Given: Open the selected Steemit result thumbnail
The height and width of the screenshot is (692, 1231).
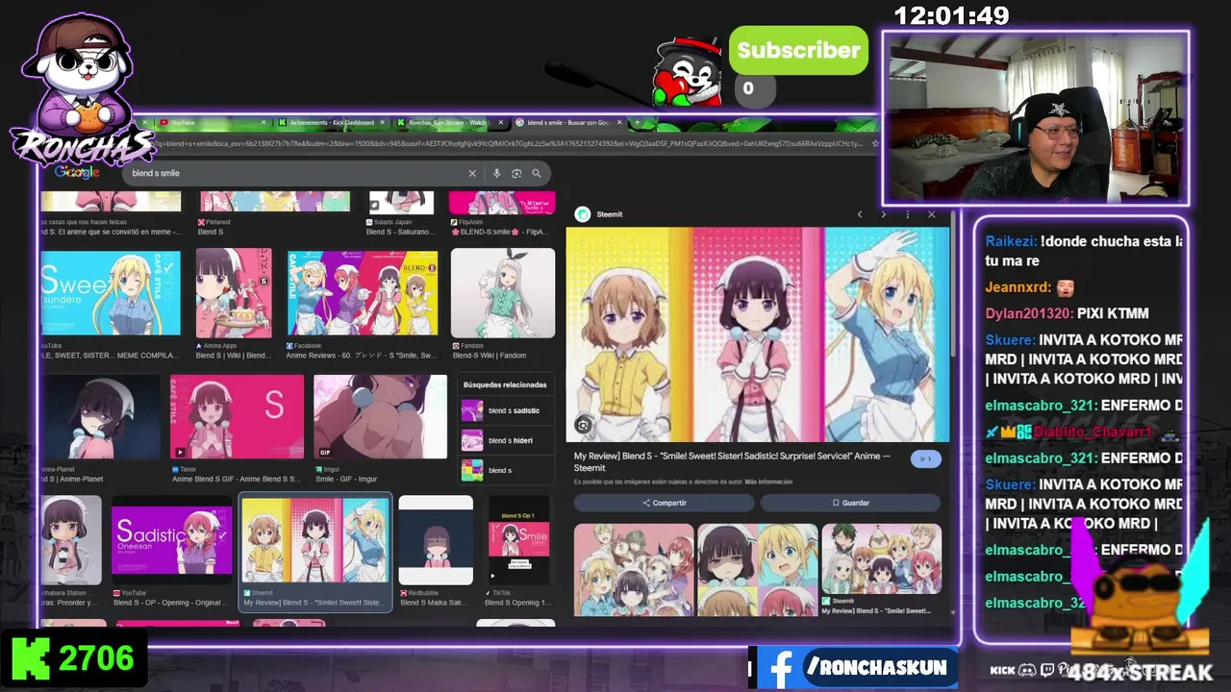Looking at the screenshot, I should [x=315, y=540].
